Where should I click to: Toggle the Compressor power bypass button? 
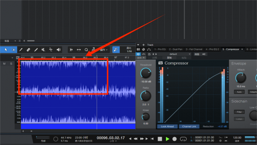tap(138, 54)
